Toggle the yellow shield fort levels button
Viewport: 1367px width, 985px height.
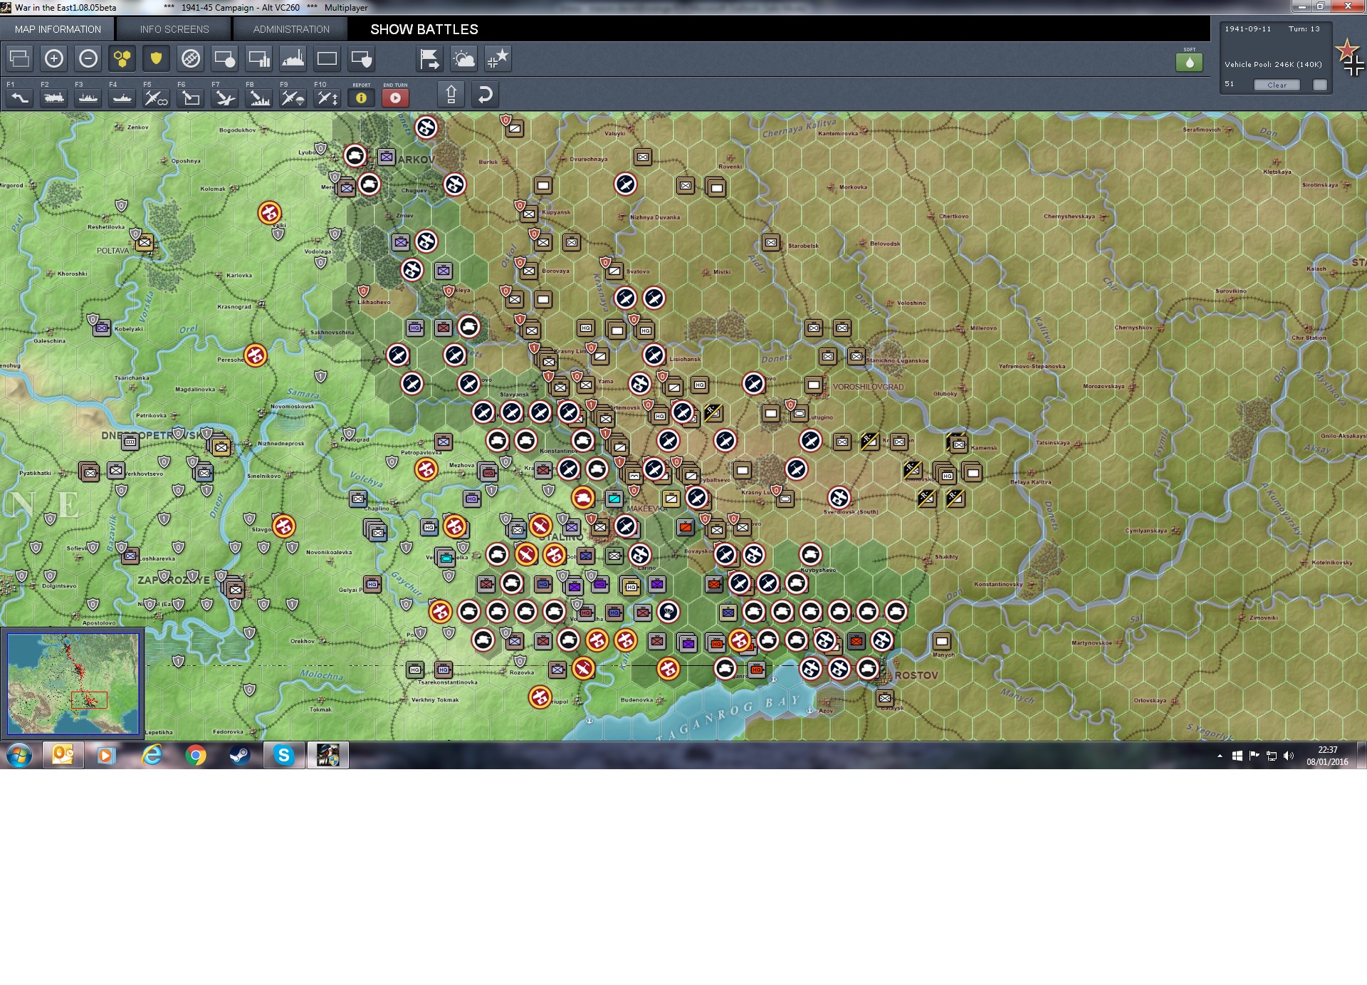tap(157, 58)
